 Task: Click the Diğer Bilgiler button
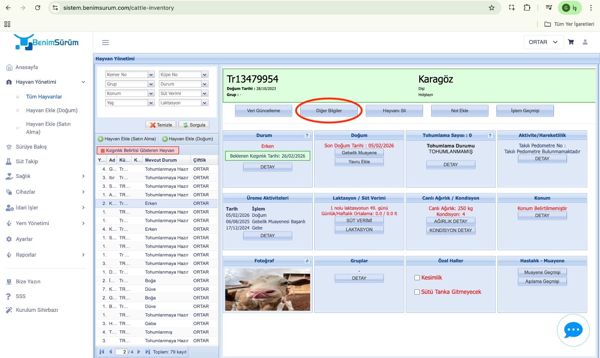pos(329,111)
